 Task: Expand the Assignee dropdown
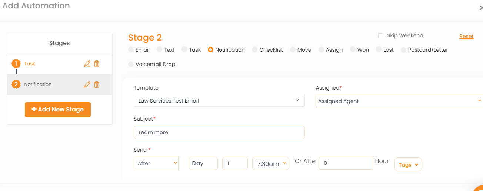point(399,101)
